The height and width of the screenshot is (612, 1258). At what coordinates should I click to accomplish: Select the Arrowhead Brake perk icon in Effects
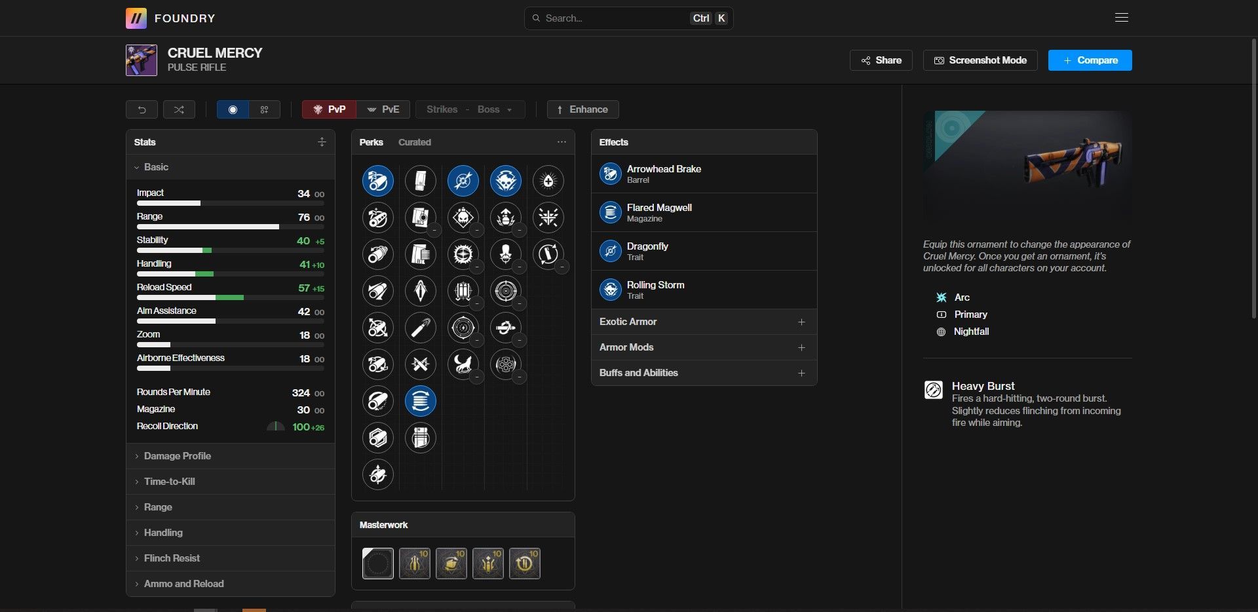coord(610,174)
